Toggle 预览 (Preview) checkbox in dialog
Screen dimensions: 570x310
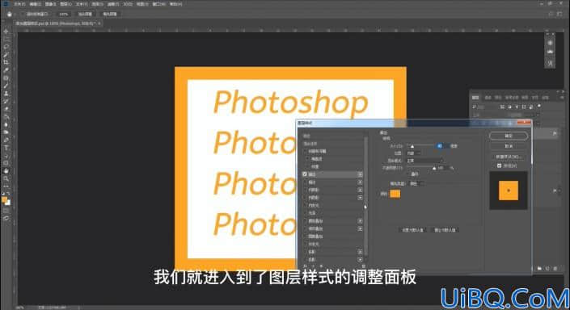[499, 165]
